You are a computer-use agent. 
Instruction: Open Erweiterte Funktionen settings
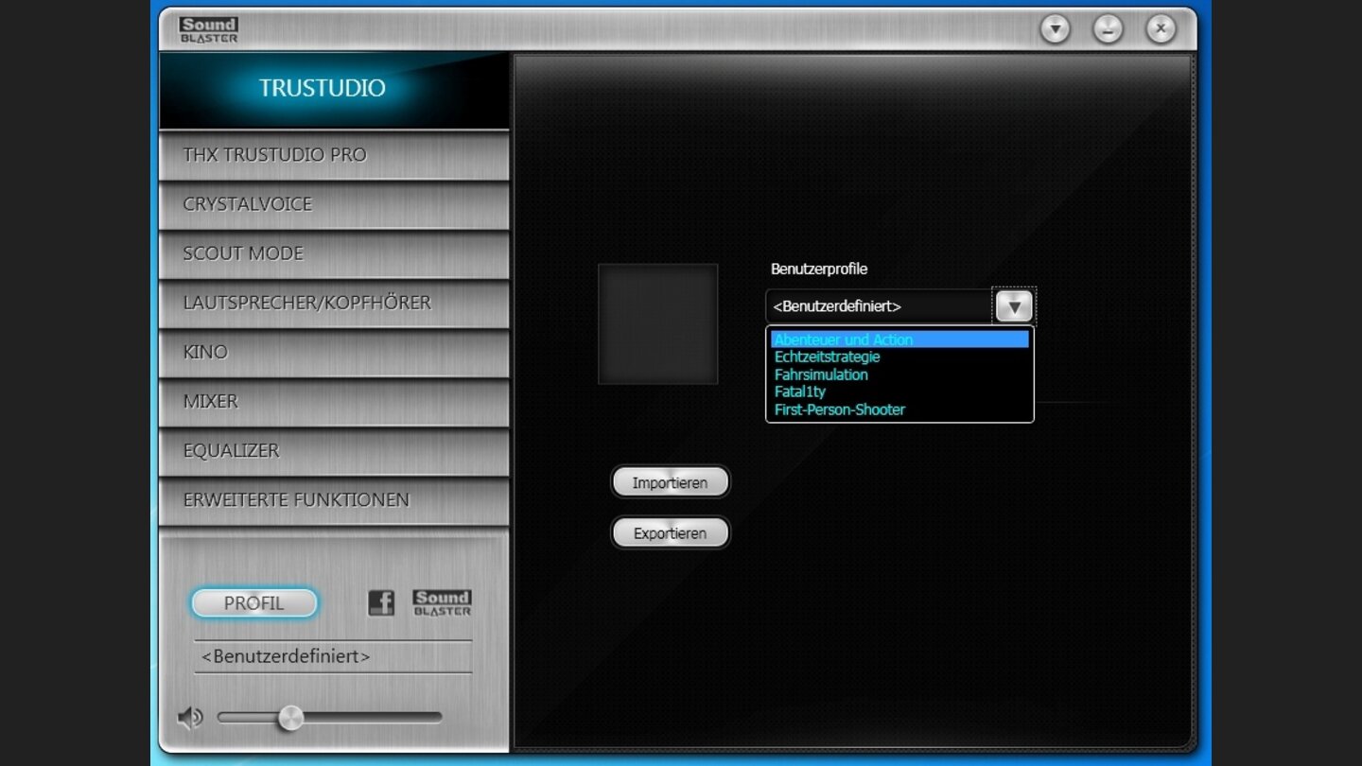(334, 499)
